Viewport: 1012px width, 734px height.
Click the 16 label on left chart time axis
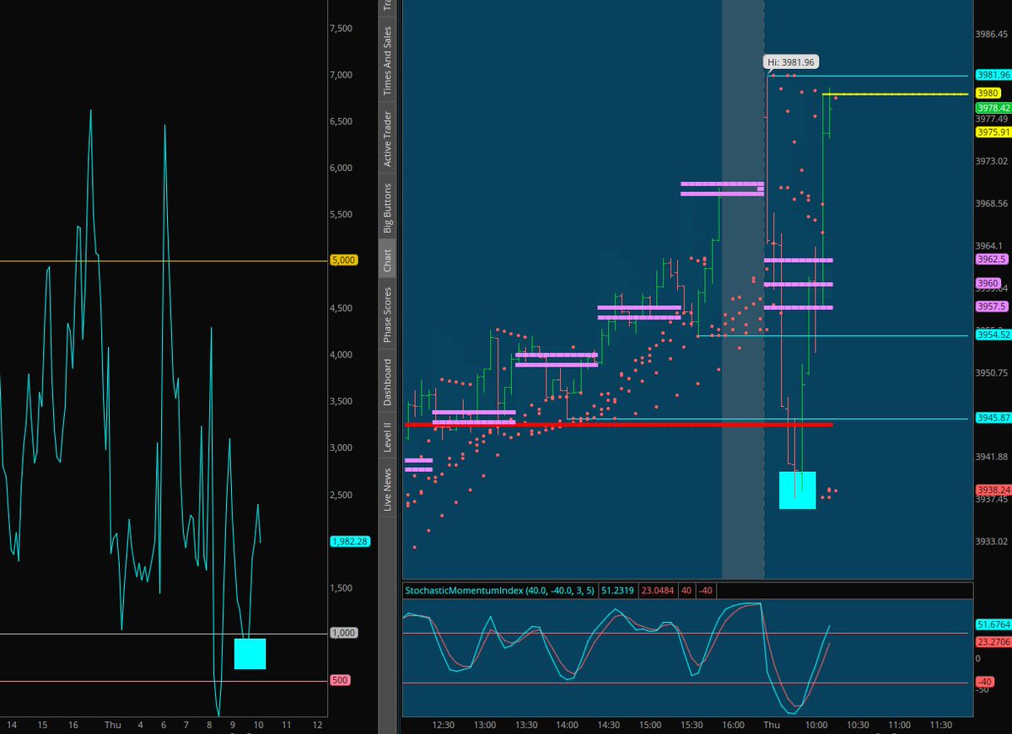(x=74, y=725)
